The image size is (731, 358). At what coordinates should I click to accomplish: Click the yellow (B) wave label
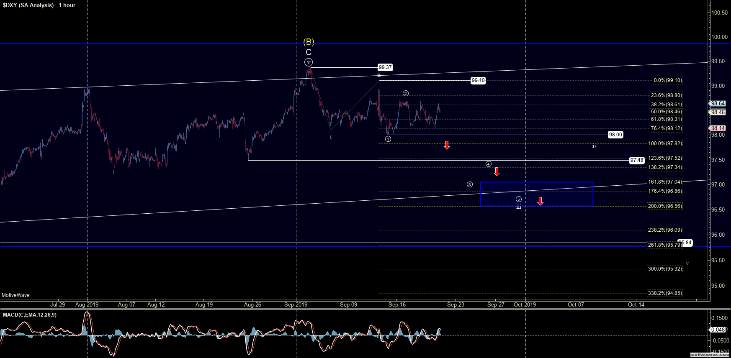click(x=309, y=42)
